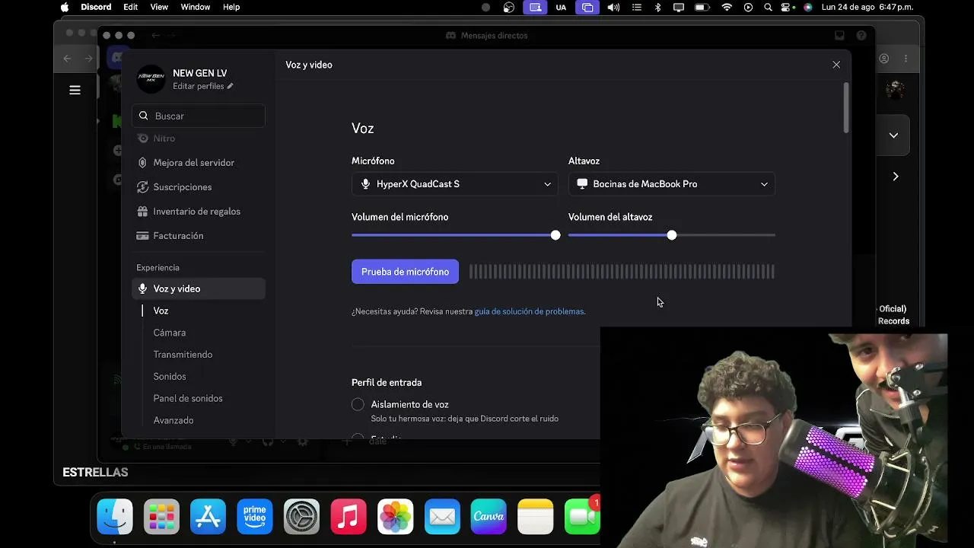
Task: Open the Apple menu
Action: click(x=65, y=8)
